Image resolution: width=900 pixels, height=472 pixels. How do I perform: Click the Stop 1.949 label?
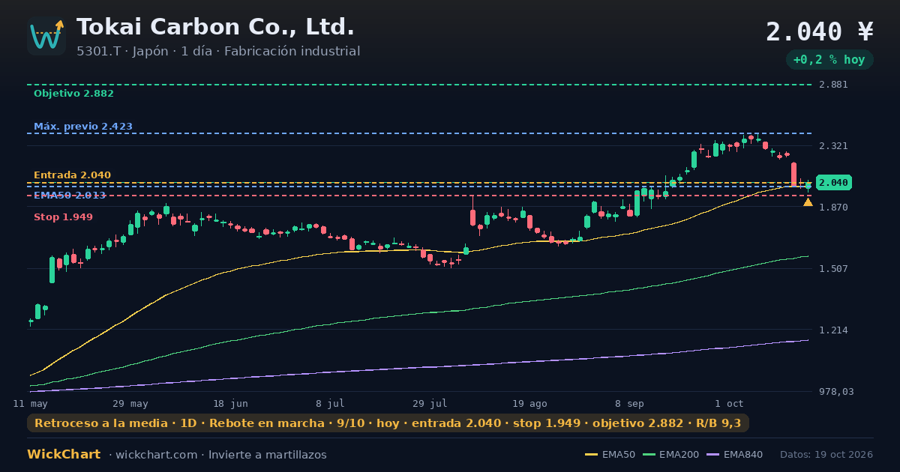tap(63, 217)
